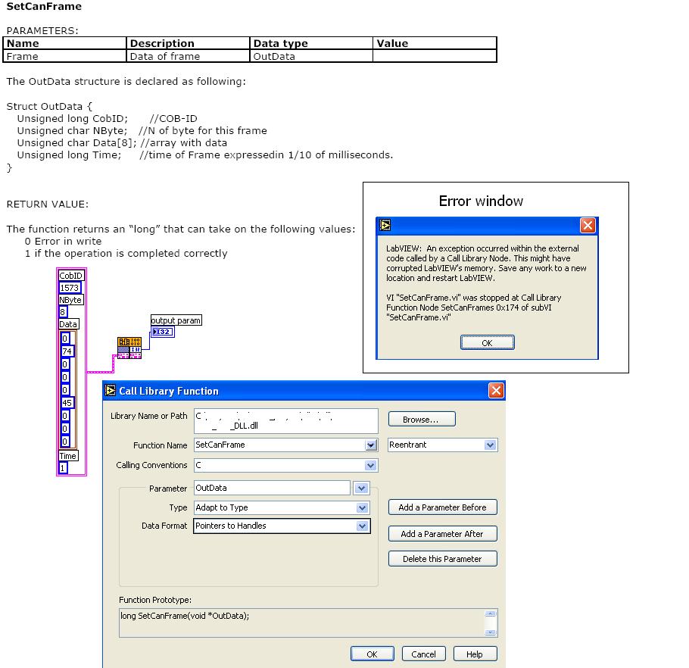Image resolution: width=689 pixels, height=668 pixels.
Task: Click the Library Name or Path field
Action: point(285,420)
